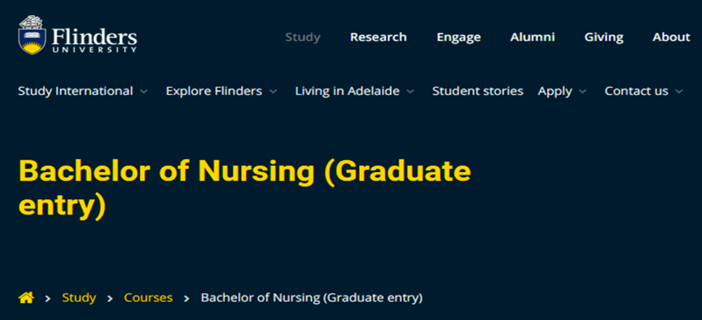Click the chevron next to Contact us
Screen dimensions: 702x320
click(679, 92)
